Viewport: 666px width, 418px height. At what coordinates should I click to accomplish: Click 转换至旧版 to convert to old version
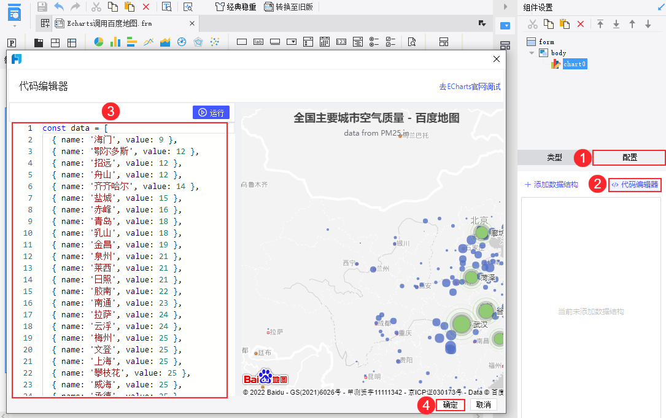289,7
